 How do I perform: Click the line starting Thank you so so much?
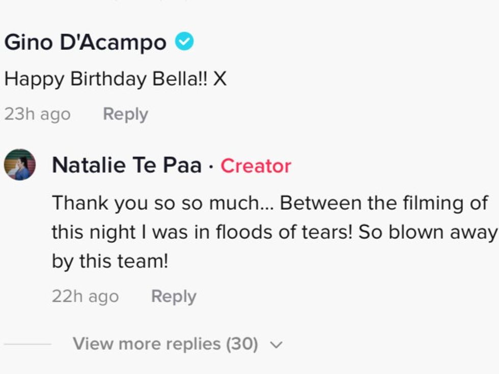click(270, 203)
